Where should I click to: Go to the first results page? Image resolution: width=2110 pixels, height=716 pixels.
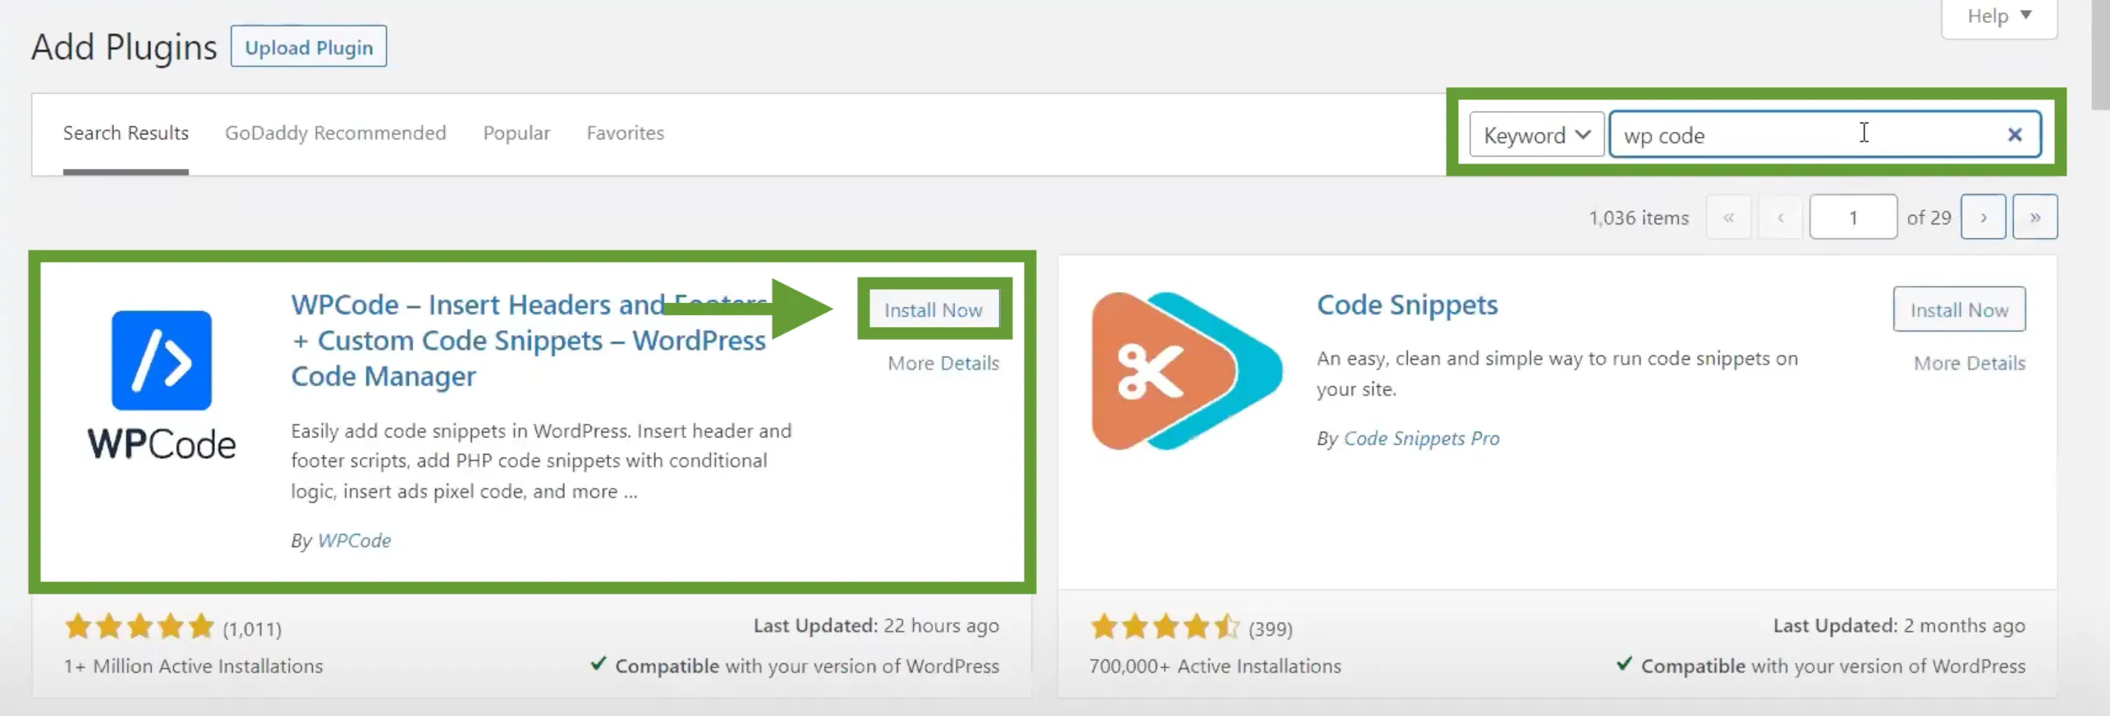(x=1728, y=218)
